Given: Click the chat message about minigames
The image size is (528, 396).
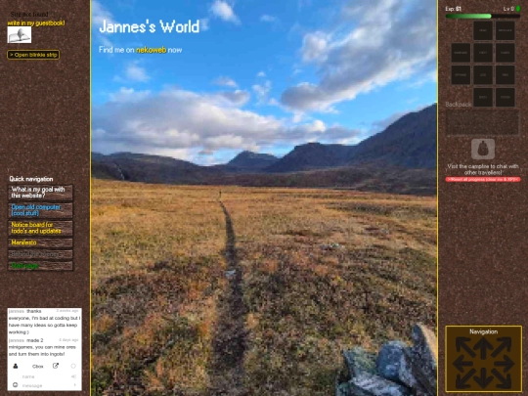Looking at the screenshot, I should [x=44, y=347].
